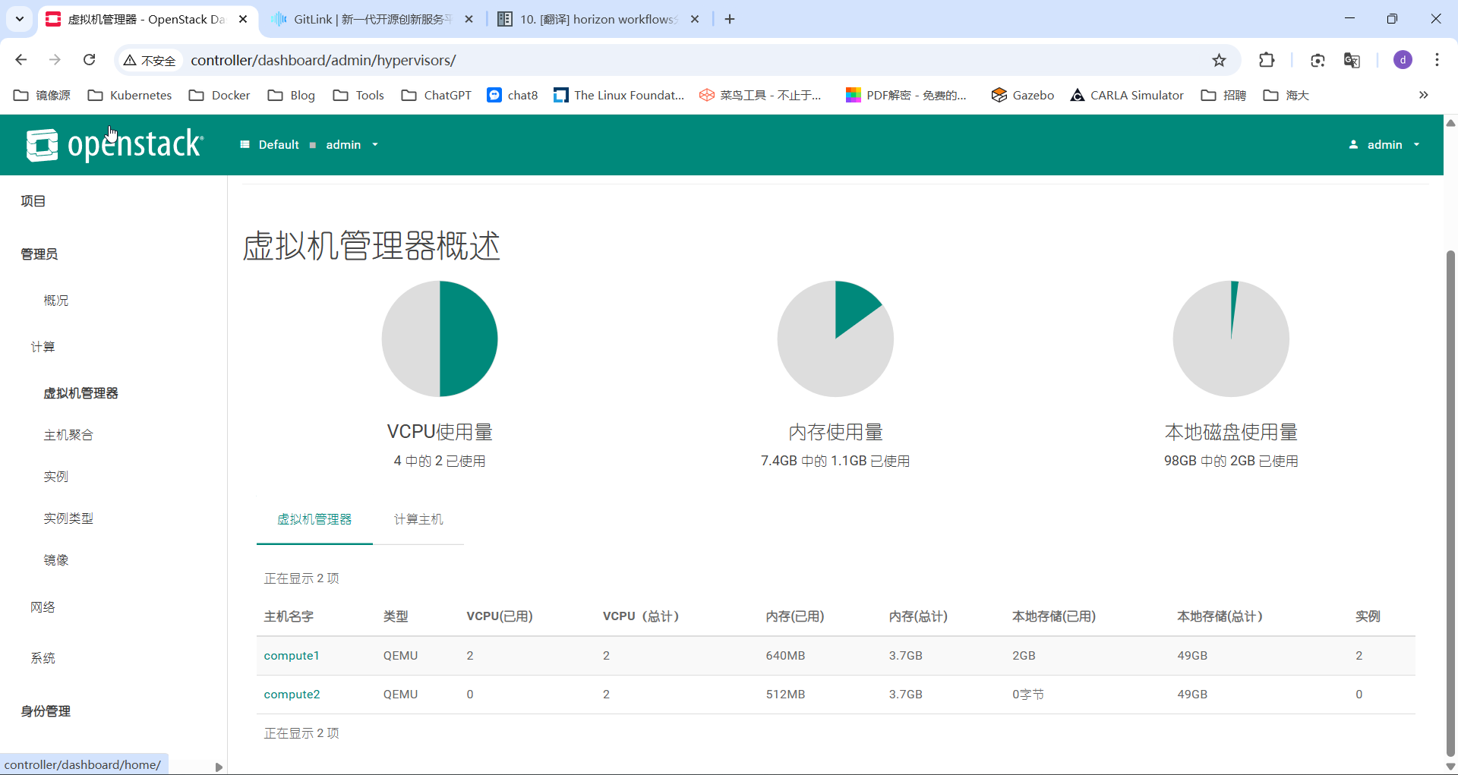Open the 海大 bookmark folder

click(1286, 95)
